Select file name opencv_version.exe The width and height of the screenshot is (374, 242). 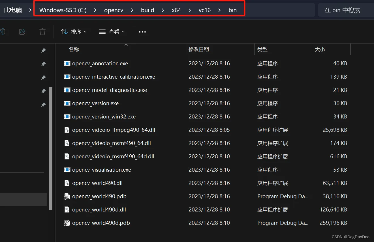tap(95, 103)
